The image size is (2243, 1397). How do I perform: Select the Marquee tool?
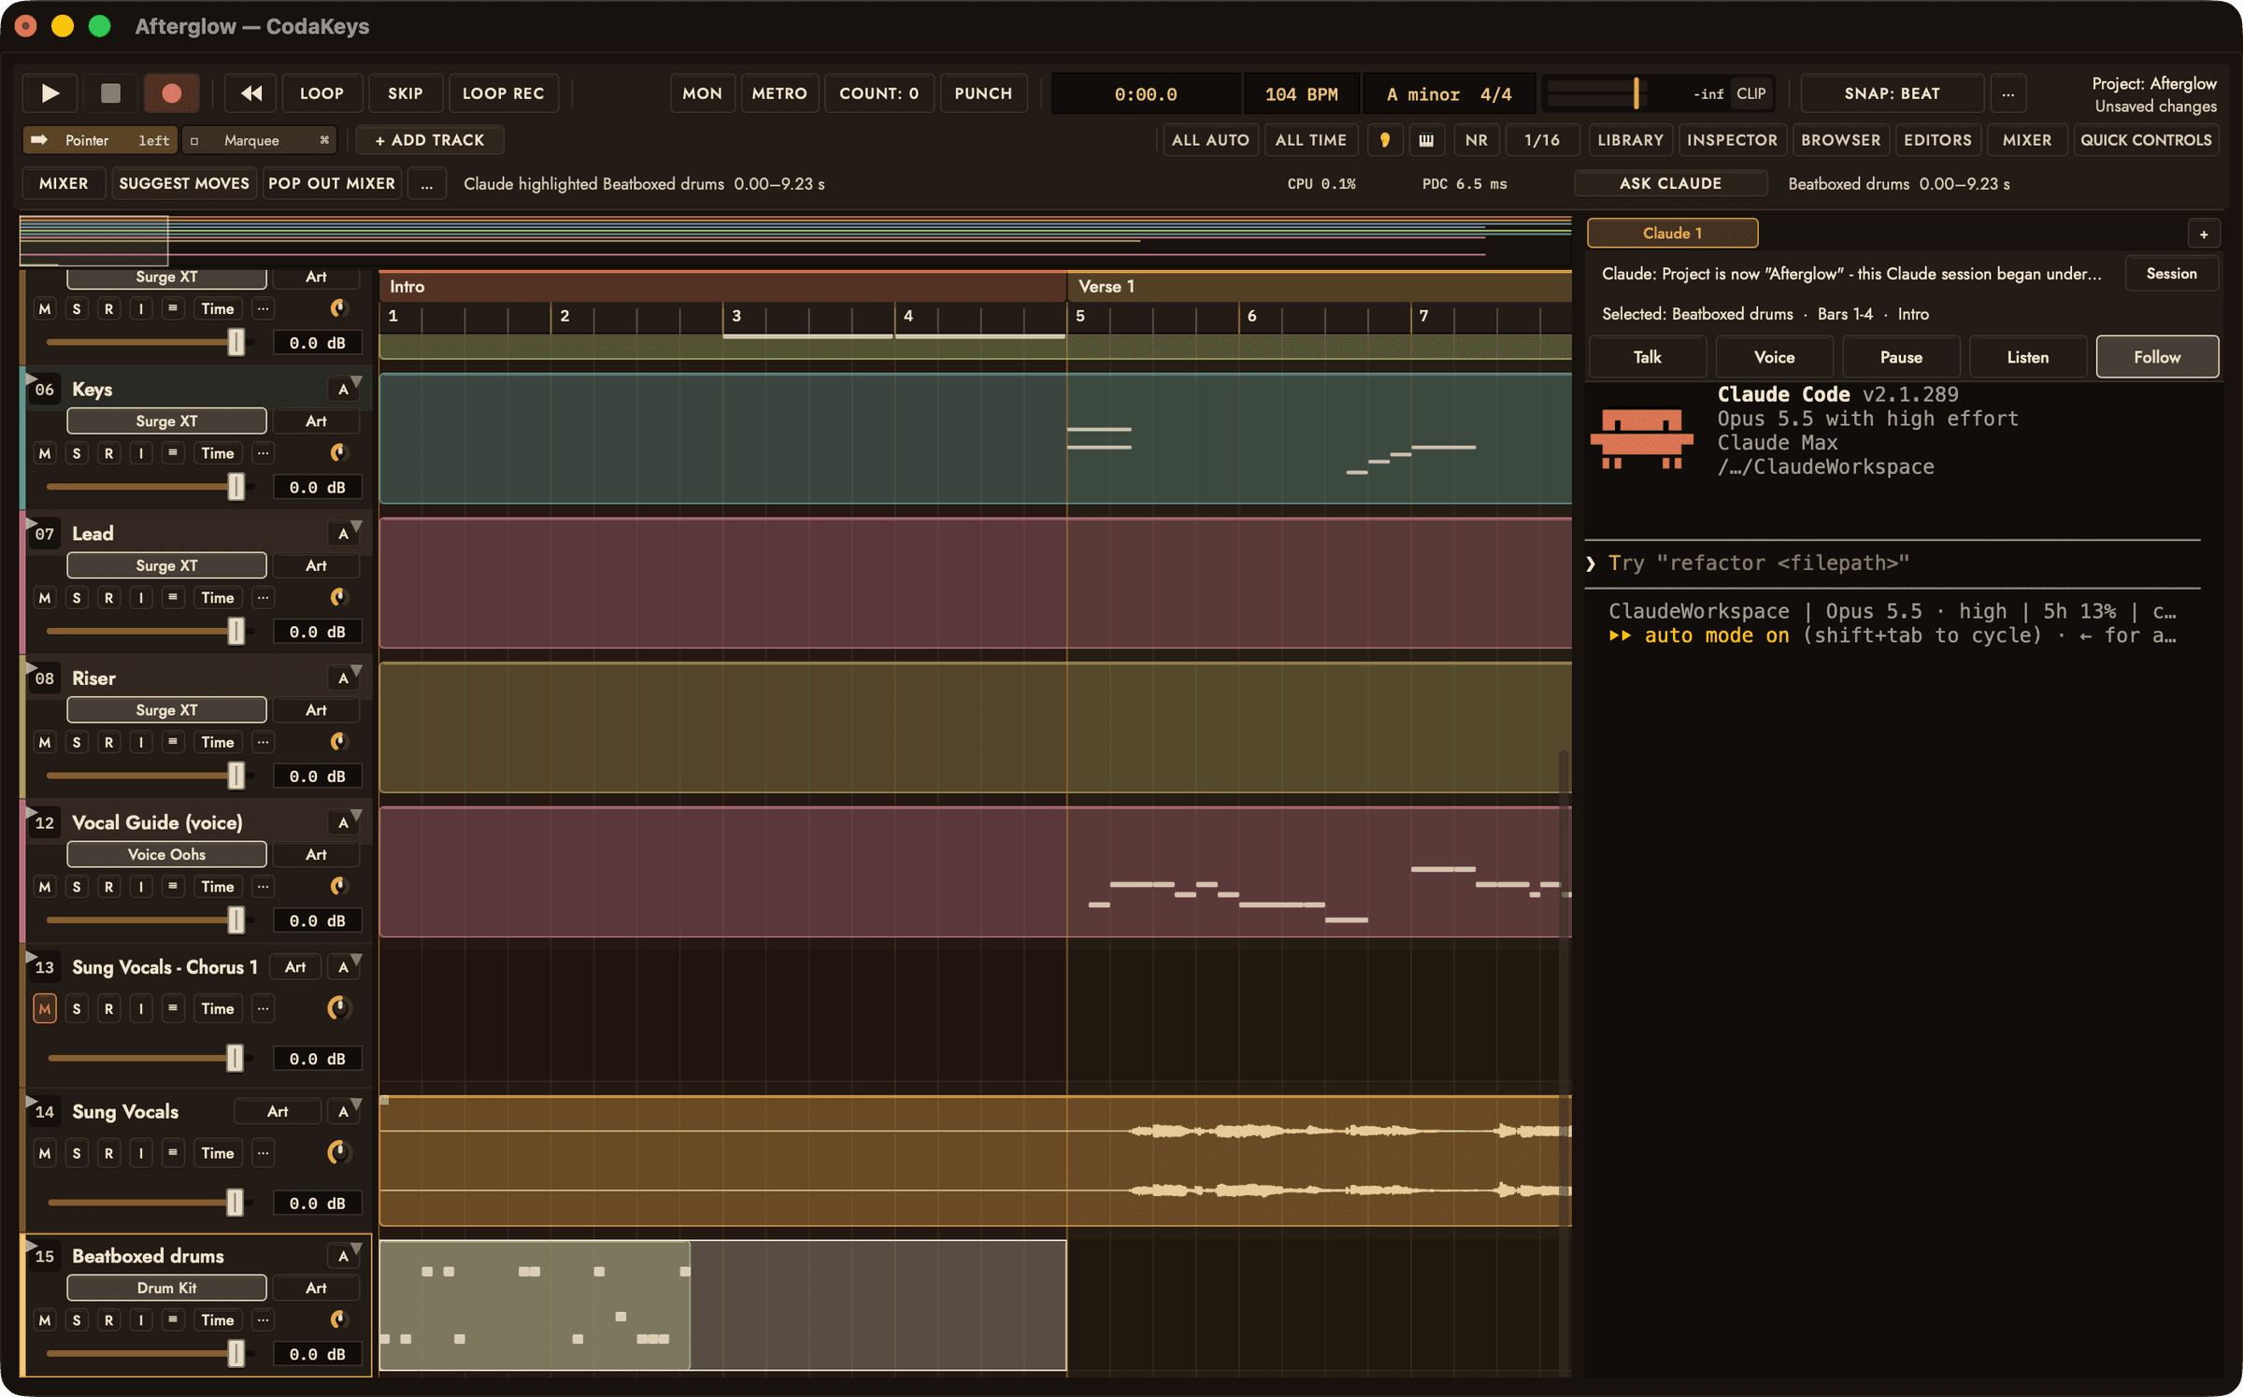pyautogui.click(x=260, y=140)
